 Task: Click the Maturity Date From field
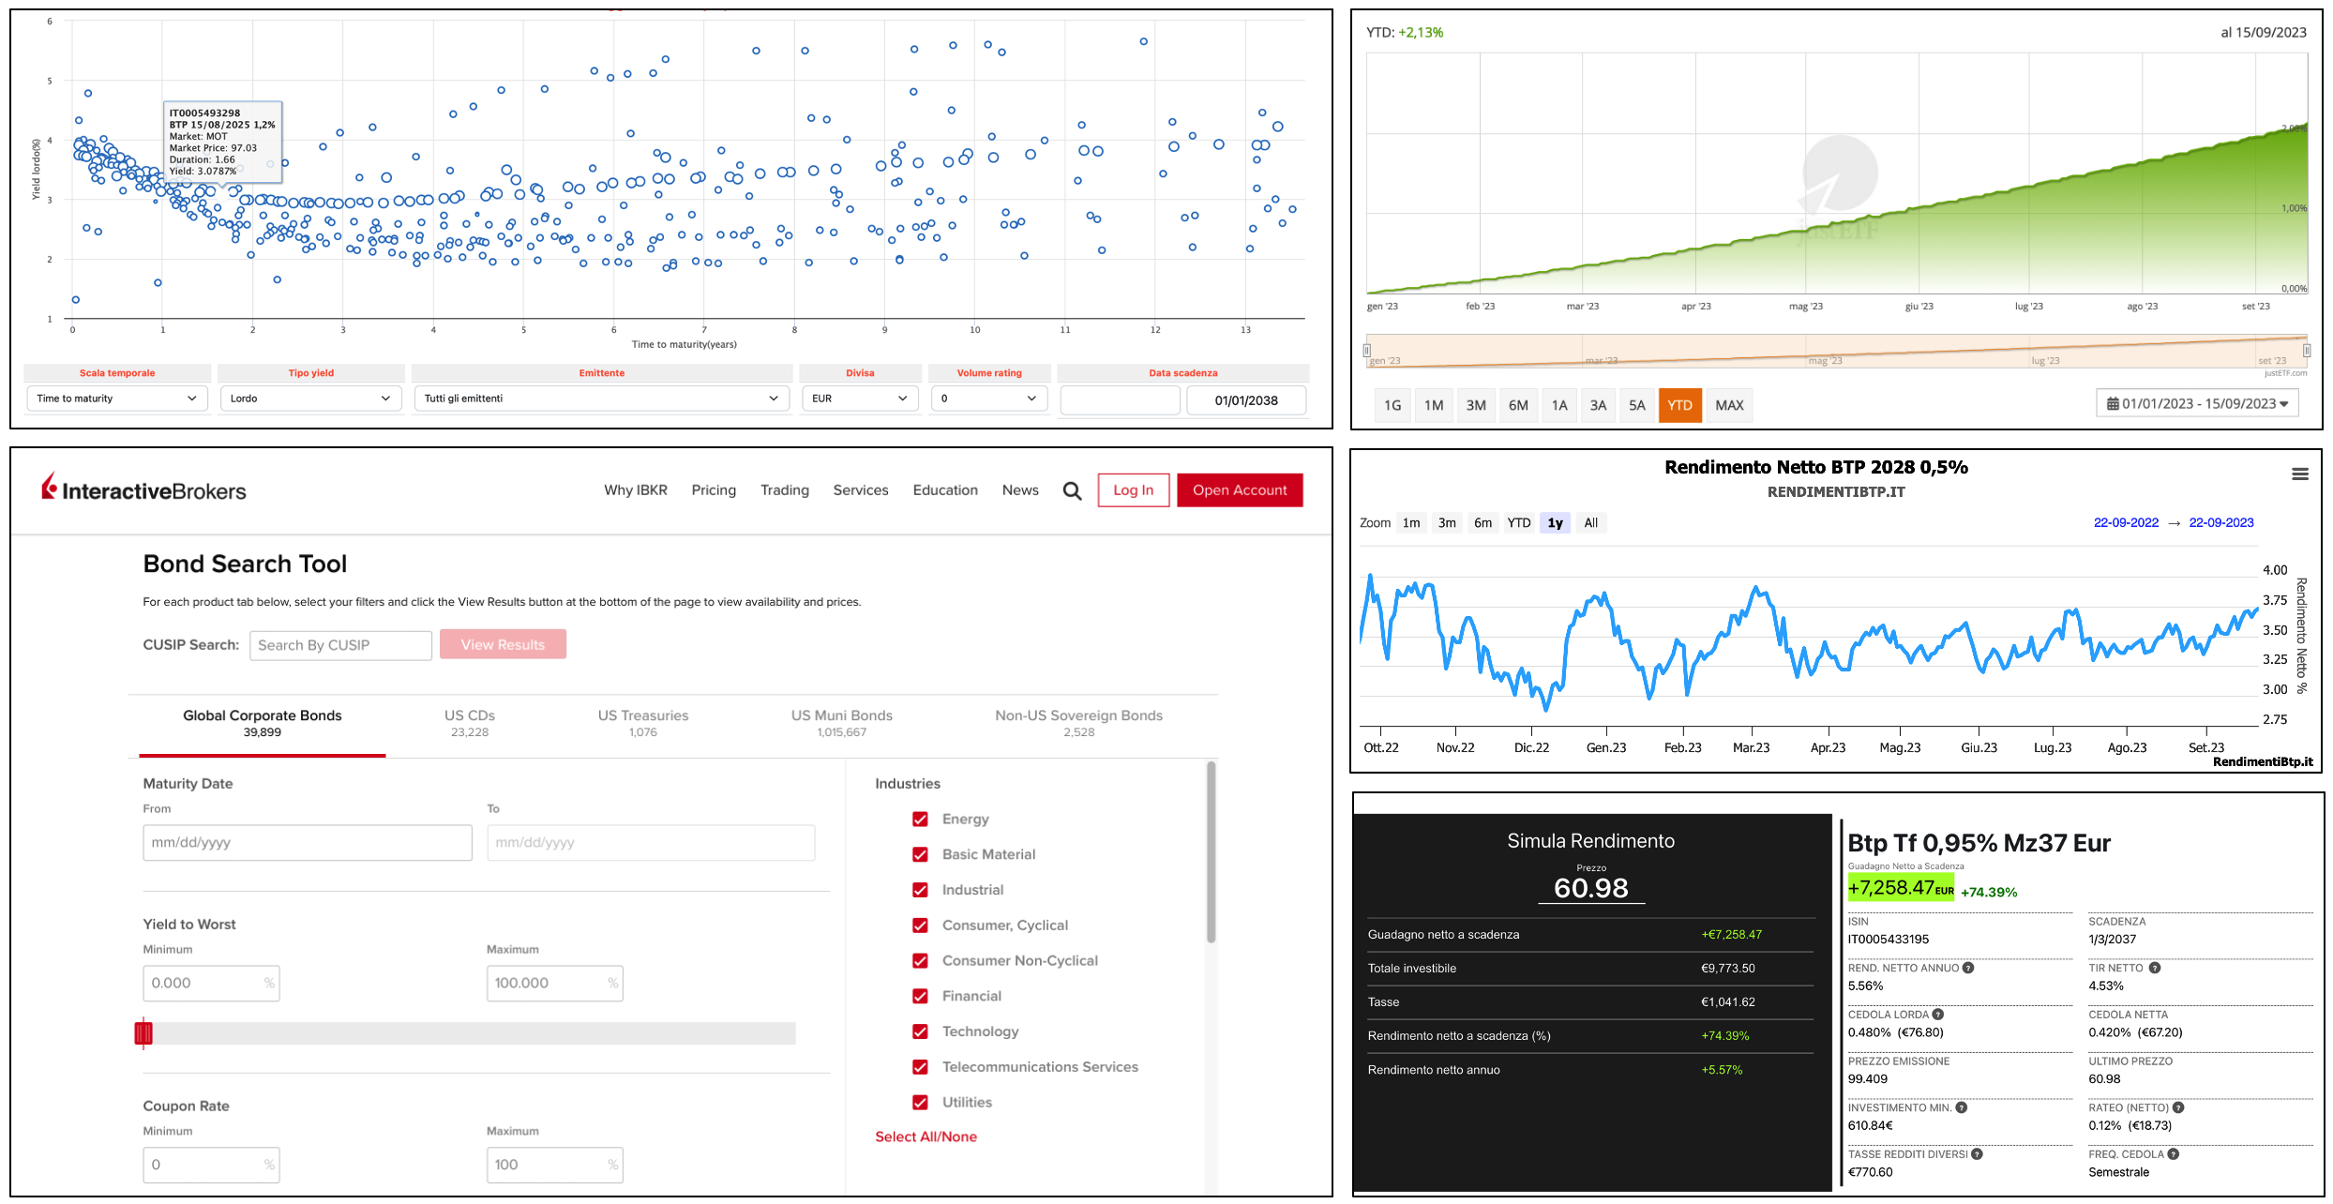(308, 842)
